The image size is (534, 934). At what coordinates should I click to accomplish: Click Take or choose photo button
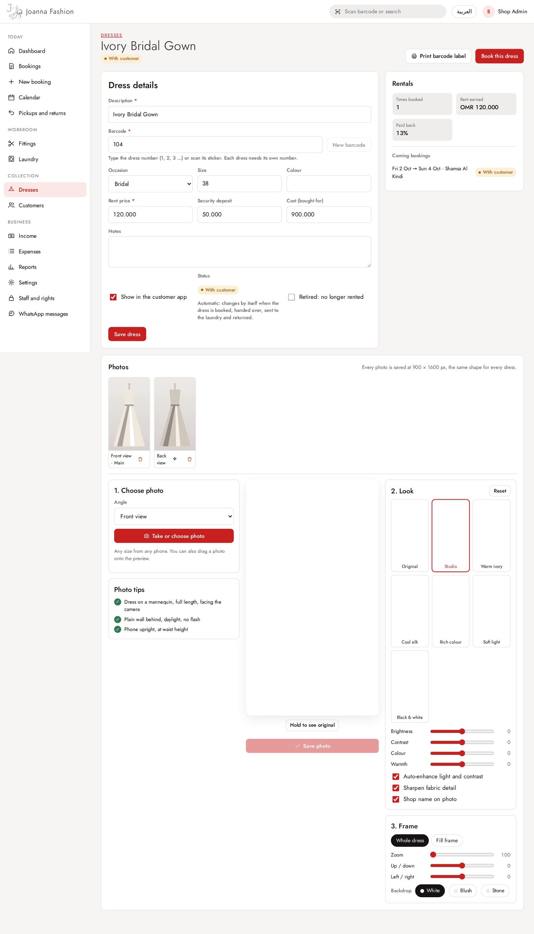(x=174, y=536)
